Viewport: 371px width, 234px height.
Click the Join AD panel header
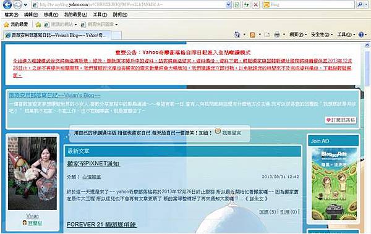pos(334,141)
